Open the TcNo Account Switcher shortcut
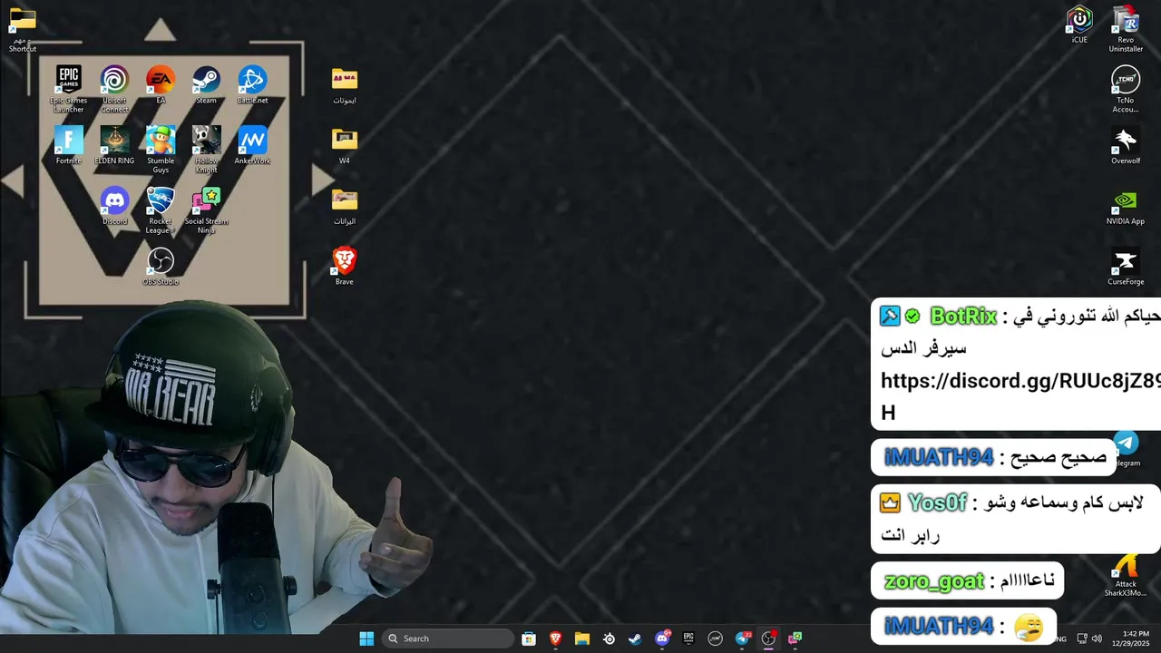This screenshot has width=1161, height=653. click(1126, 90)
